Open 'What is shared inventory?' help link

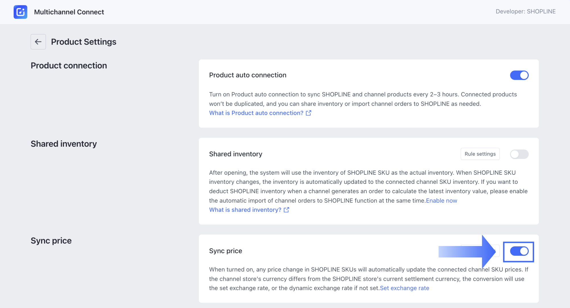(x=245, y=210)
